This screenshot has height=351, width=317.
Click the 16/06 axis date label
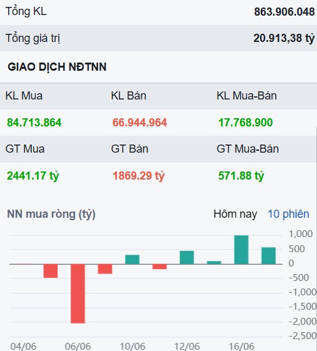(241, 346)
